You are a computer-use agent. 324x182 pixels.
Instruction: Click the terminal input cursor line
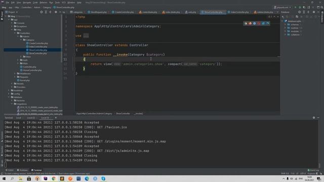click(161, 165)
